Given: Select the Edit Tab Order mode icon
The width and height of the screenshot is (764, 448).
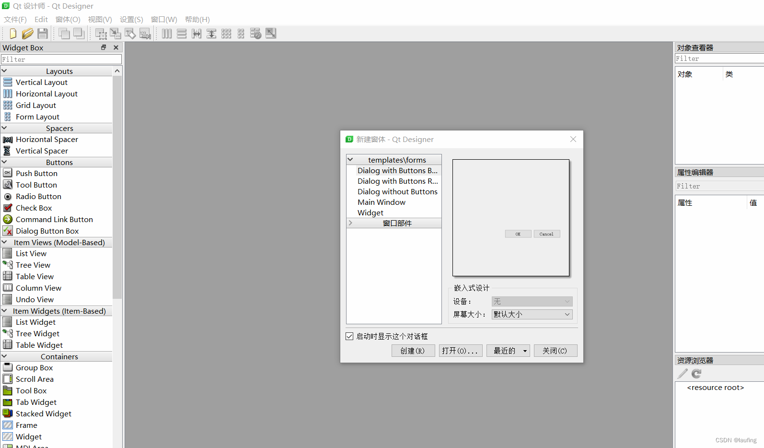Looking at the screenshot, I should tap(145, 34).
